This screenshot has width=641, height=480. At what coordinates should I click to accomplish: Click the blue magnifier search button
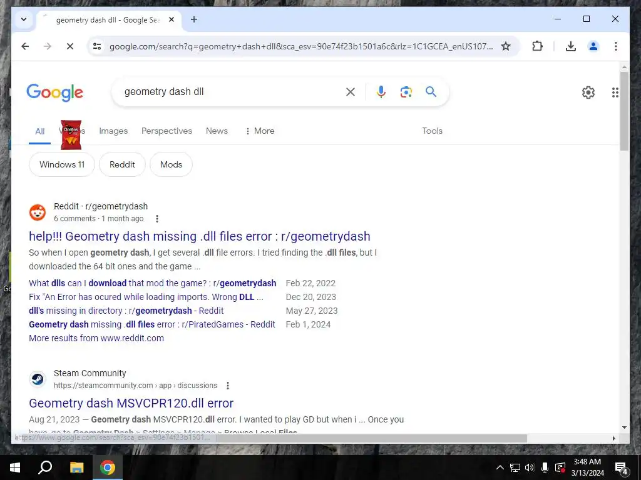tap(431, 91)
